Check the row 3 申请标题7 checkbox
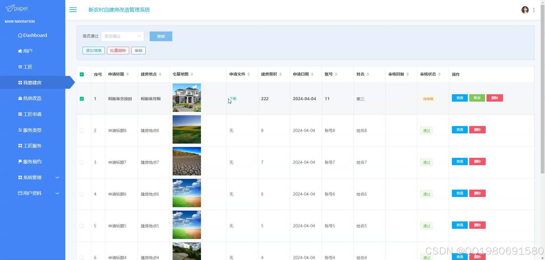 82,162
